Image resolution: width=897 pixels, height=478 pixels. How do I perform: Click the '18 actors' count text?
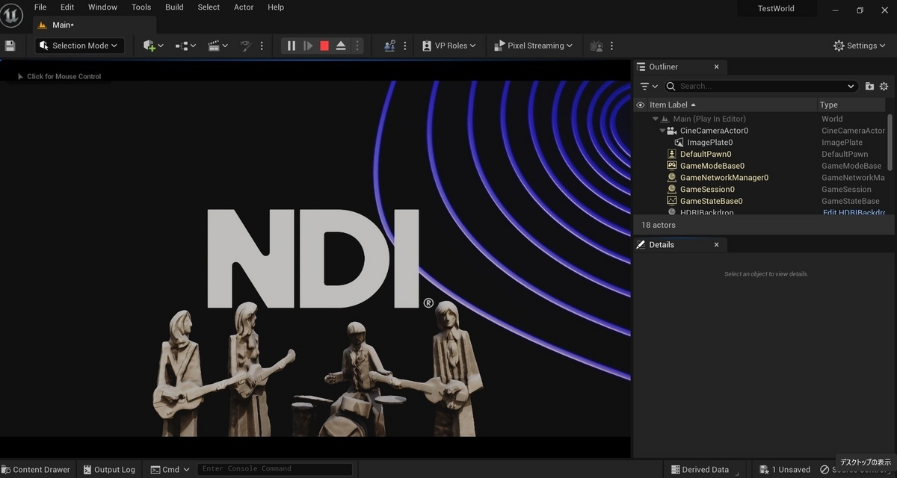(658, 225)
